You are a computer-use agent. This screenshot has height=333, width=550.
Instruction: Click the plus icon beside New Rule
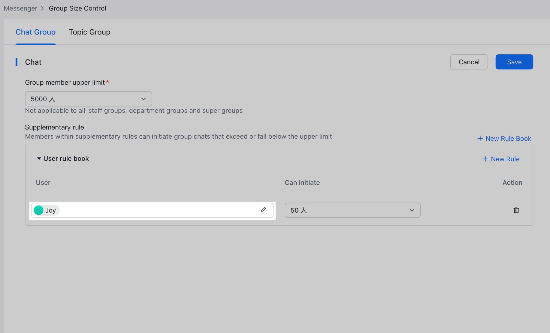[x=485, y=159]
